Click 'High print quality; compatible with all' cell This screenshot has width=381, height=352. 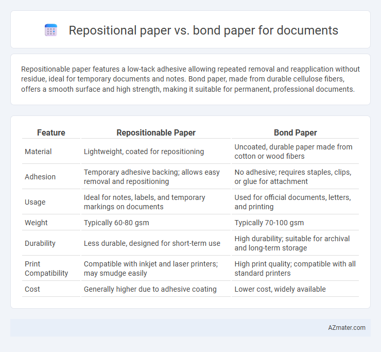(295, 269)
